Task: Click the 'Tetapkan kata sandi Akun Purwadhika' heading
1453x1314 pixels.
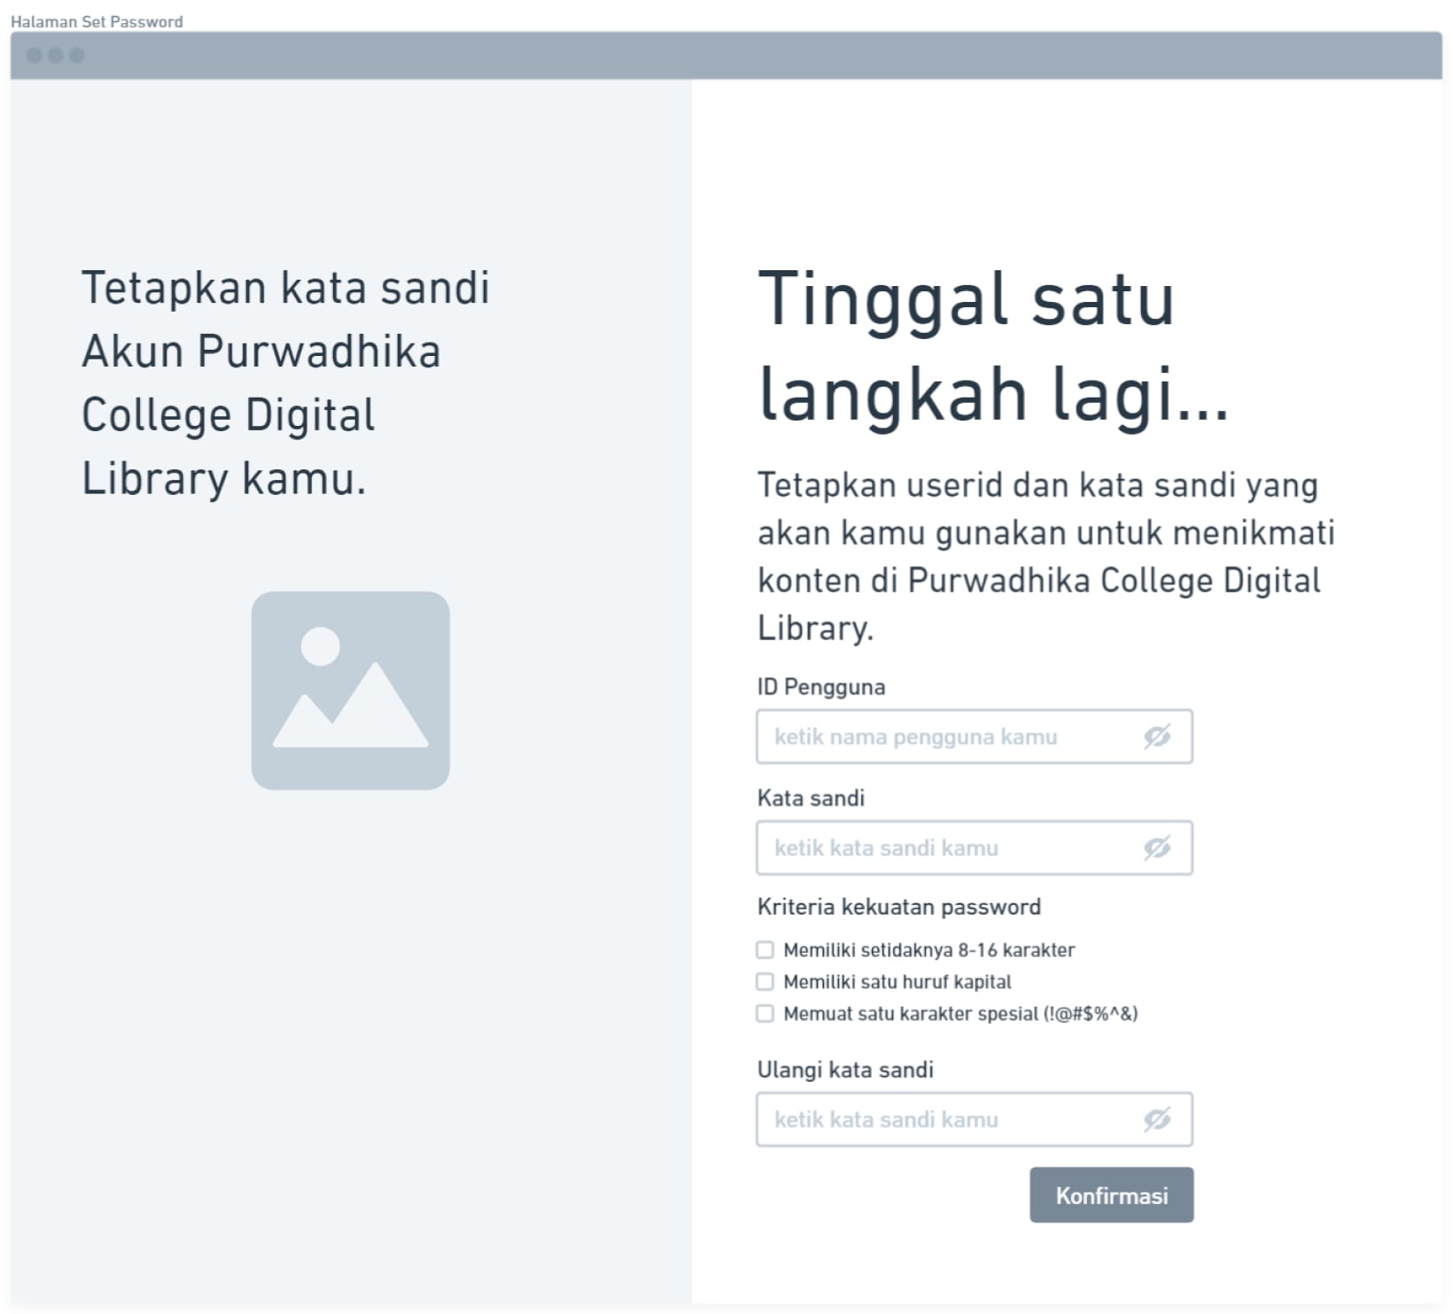Action: (285, 383)
